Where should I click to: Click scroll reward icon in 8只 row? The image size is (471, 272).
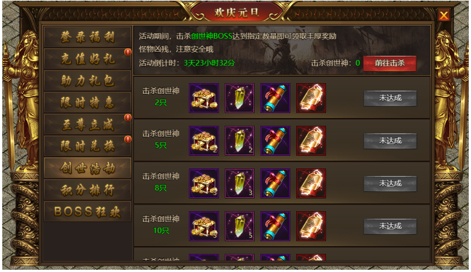click(x=275, y=183)
